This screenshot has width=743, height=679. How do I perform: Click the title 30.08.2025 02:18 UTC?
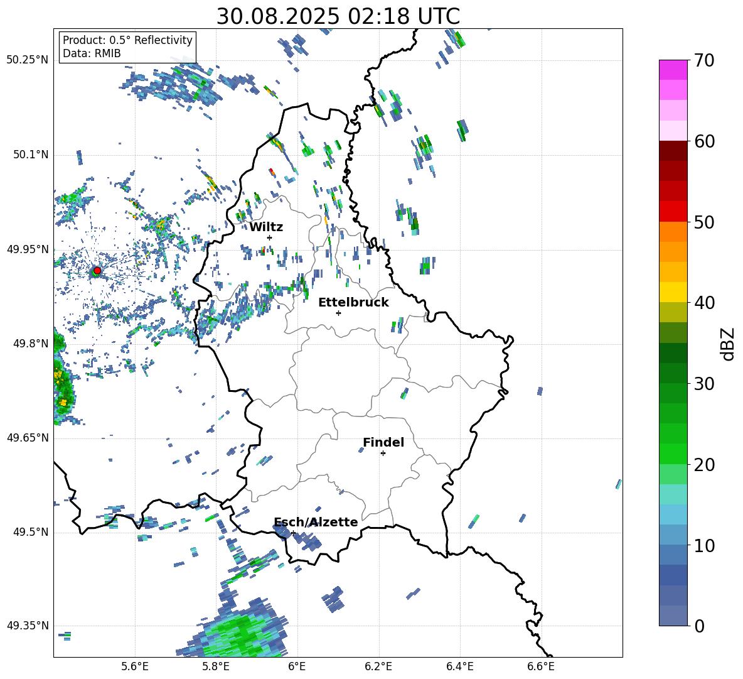tap(338, 16)
